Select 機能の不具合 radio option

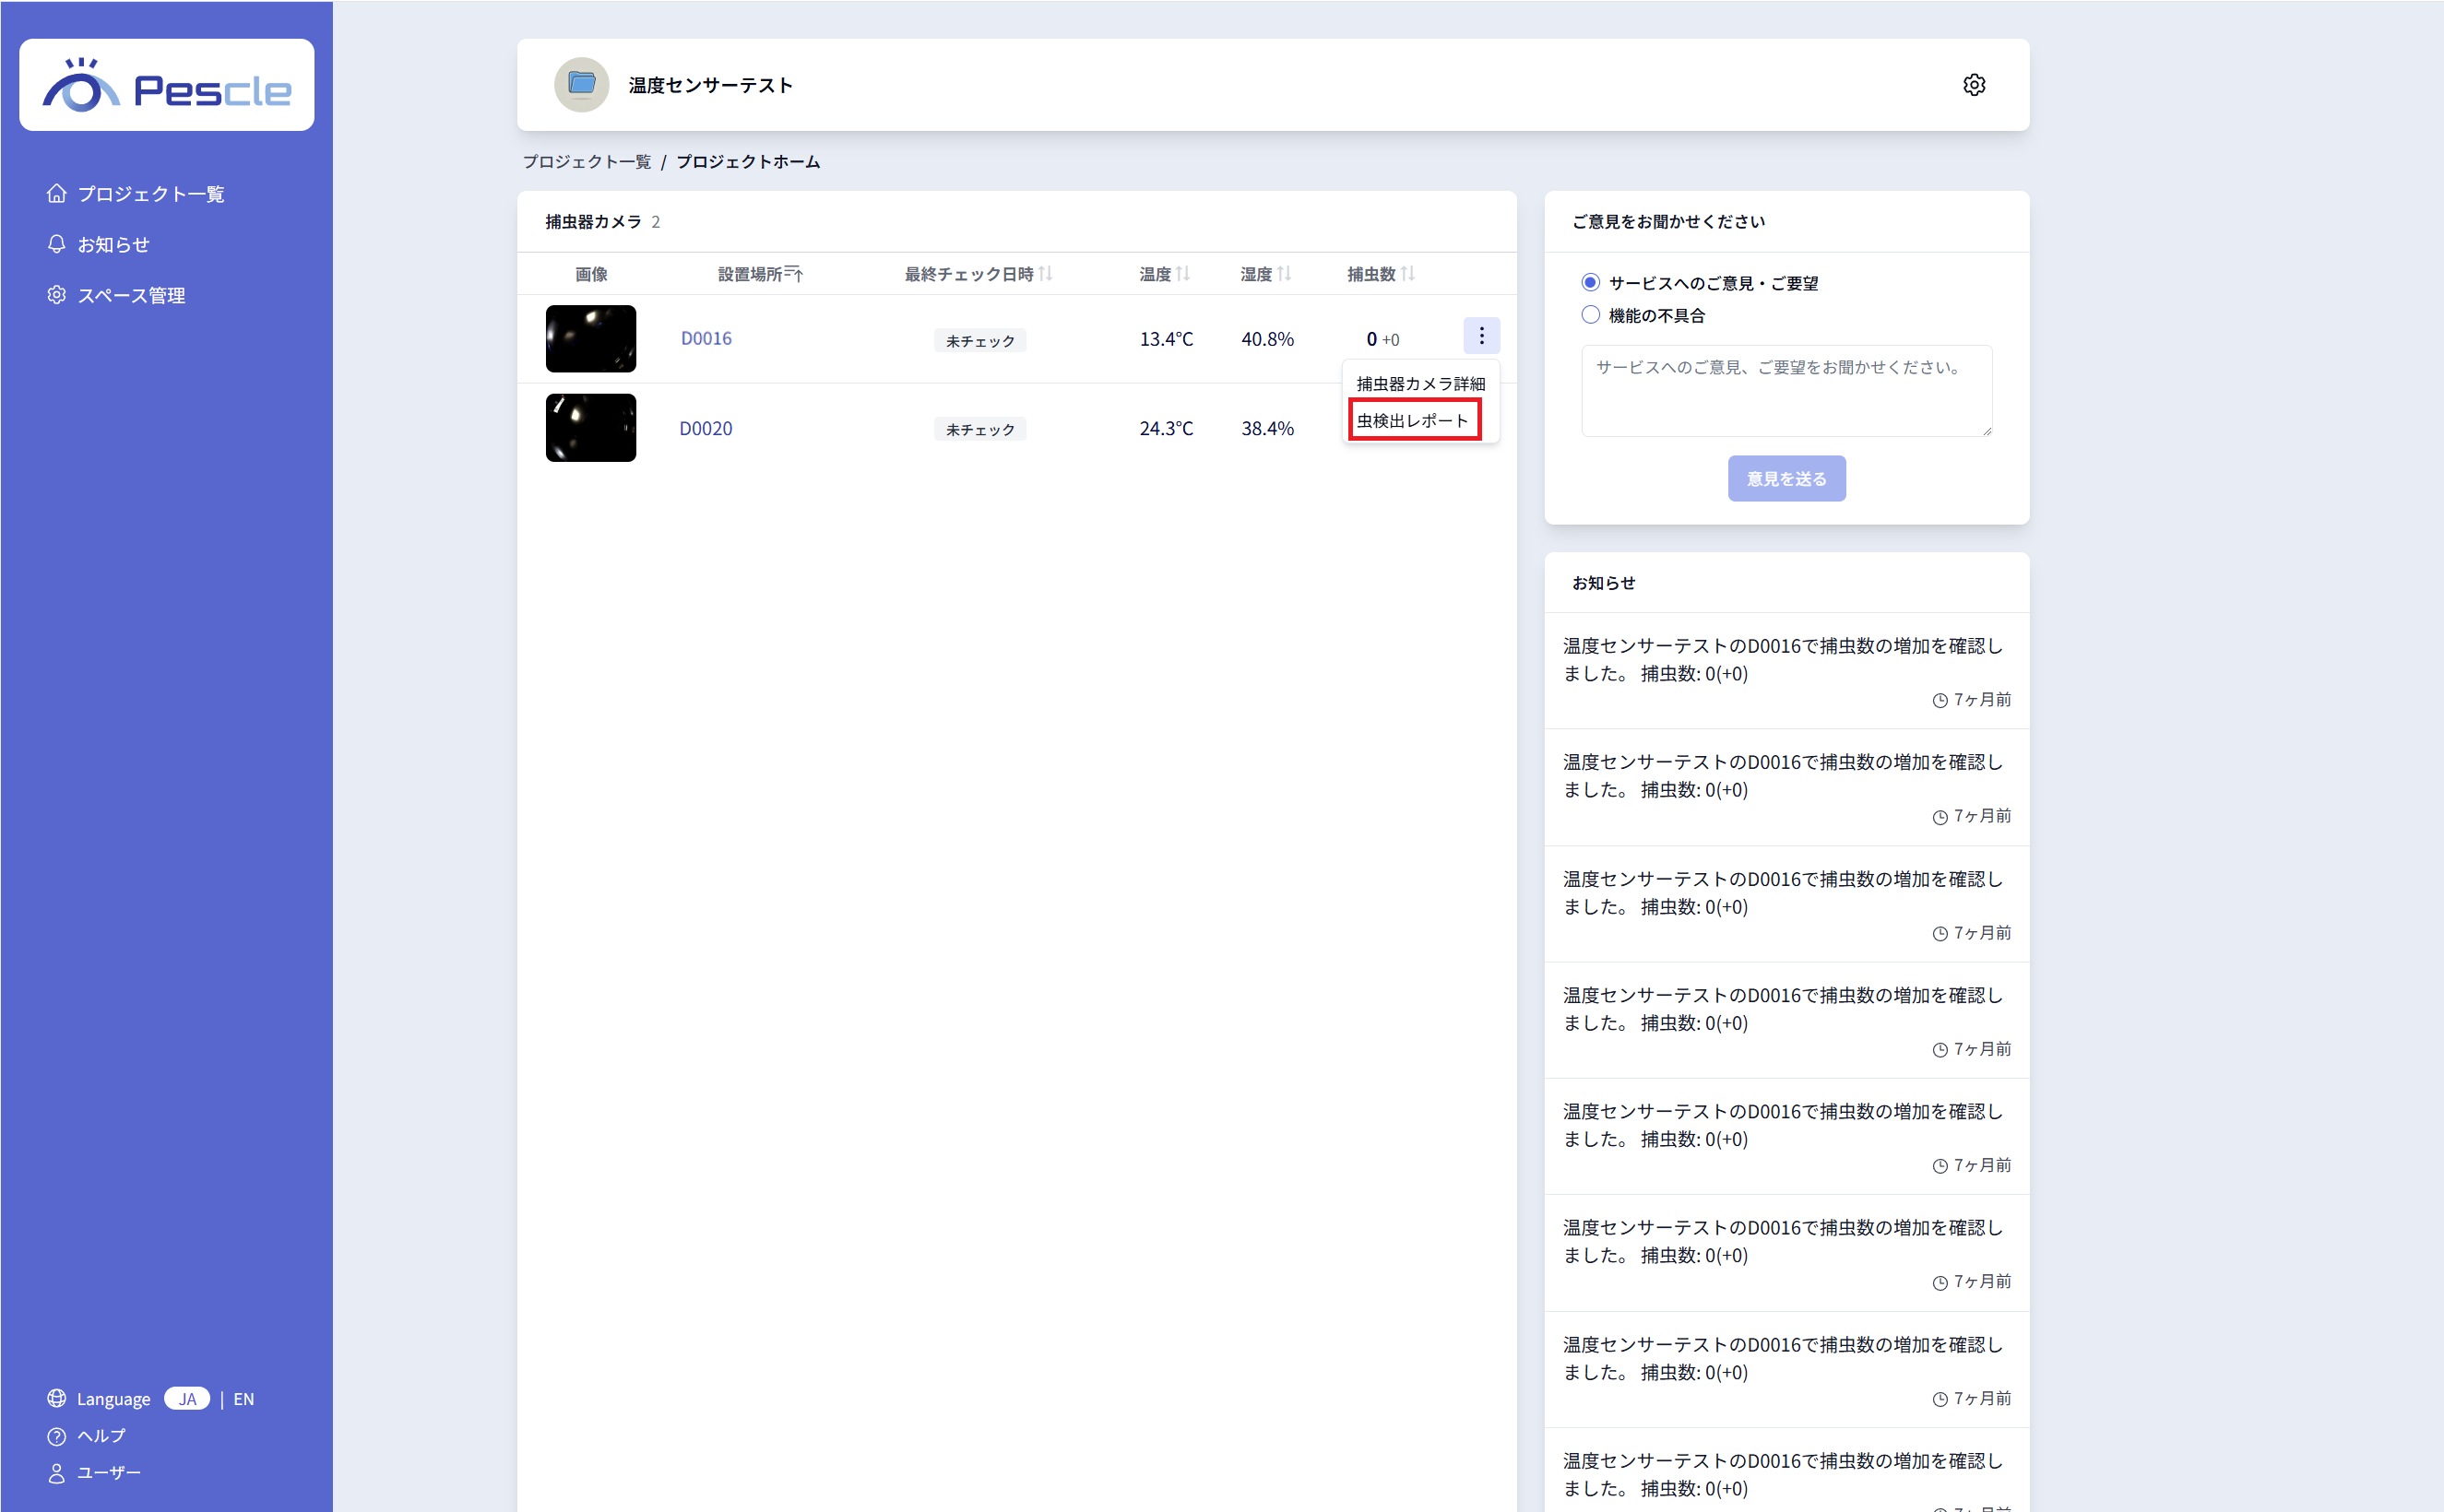coord(1591,315)
